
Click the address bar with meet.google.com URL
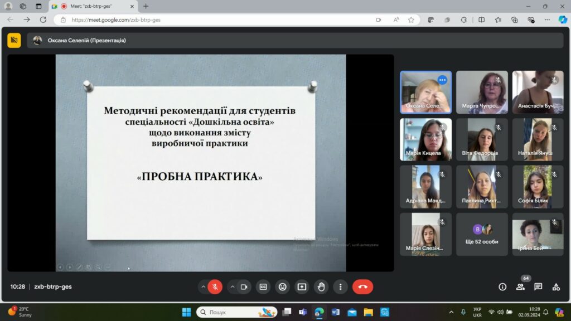[223, 20]
